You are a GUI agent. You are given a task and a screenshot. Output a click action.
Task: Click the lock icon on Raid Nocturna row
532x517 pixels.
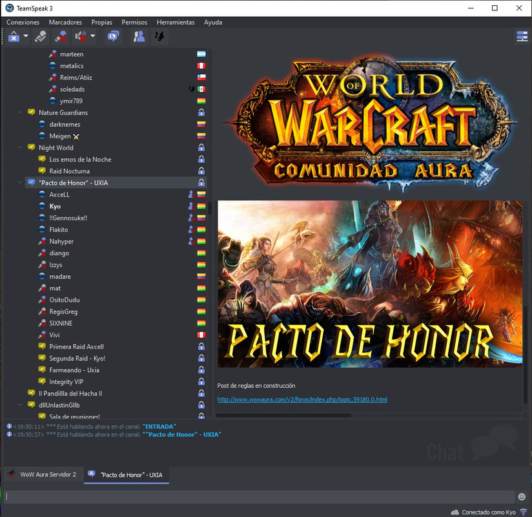pos(201,171)
